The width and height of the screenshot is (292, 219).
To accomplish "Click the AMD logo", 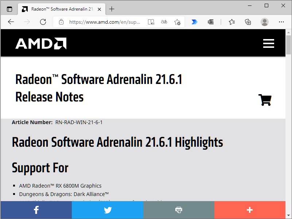I will point(40,43).
